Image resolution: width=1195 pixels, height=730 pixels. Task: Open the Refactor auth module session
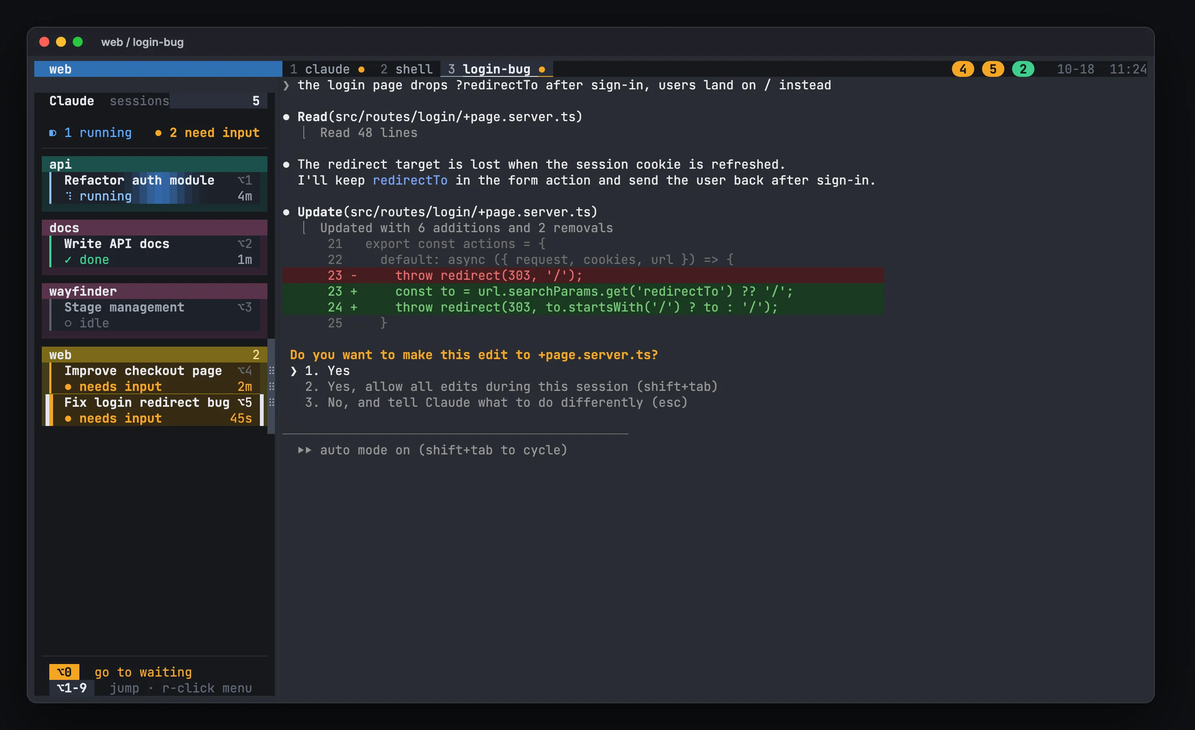[x=154, y=188]
